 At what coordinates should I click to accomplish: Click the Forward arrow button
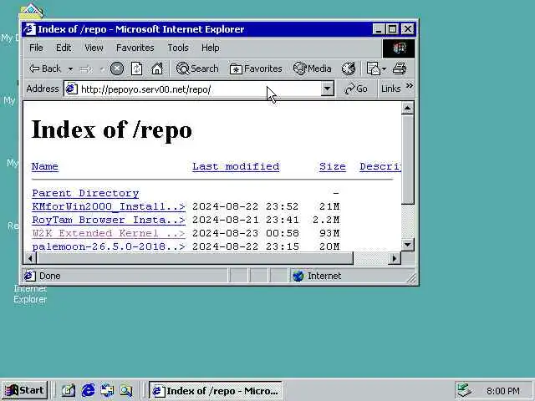(86, 69)
